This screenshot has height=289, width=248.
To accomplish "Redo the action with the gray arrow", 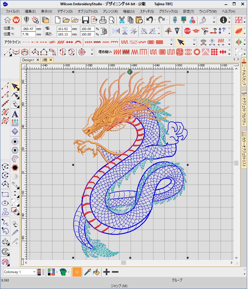I will (161, 20).
